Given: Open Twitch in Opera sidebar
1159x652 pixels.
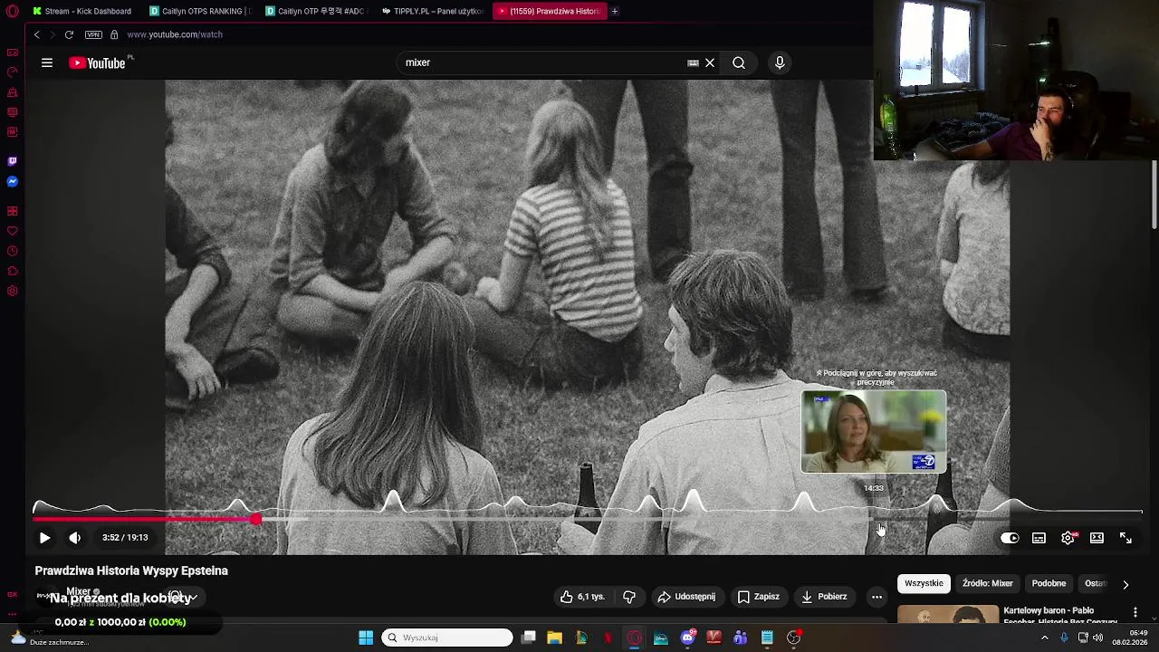Looking at the screenshot, I should coord(12,161).
